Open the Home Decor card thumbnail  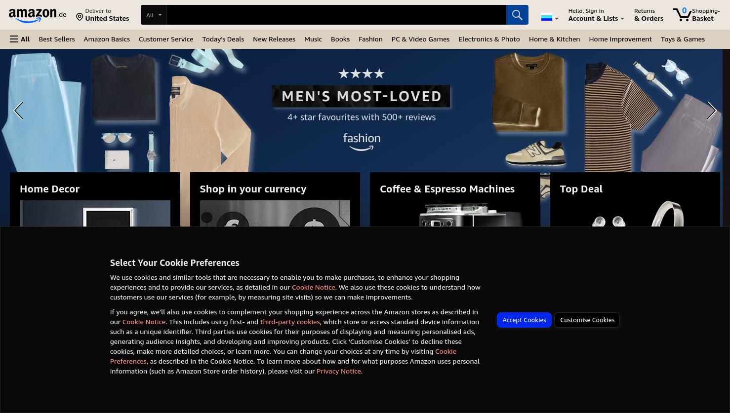click(x=95, y=214)
